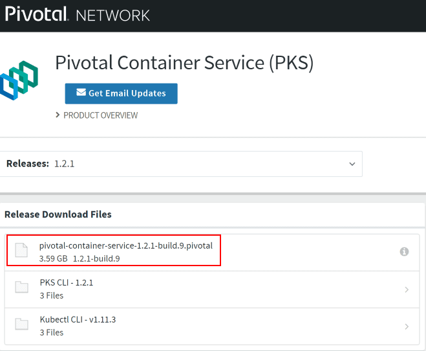Viewport: 426px width, 351px height.
Task: Expand Kubectl CLI row using right chevron
Action: click(407, 326)
